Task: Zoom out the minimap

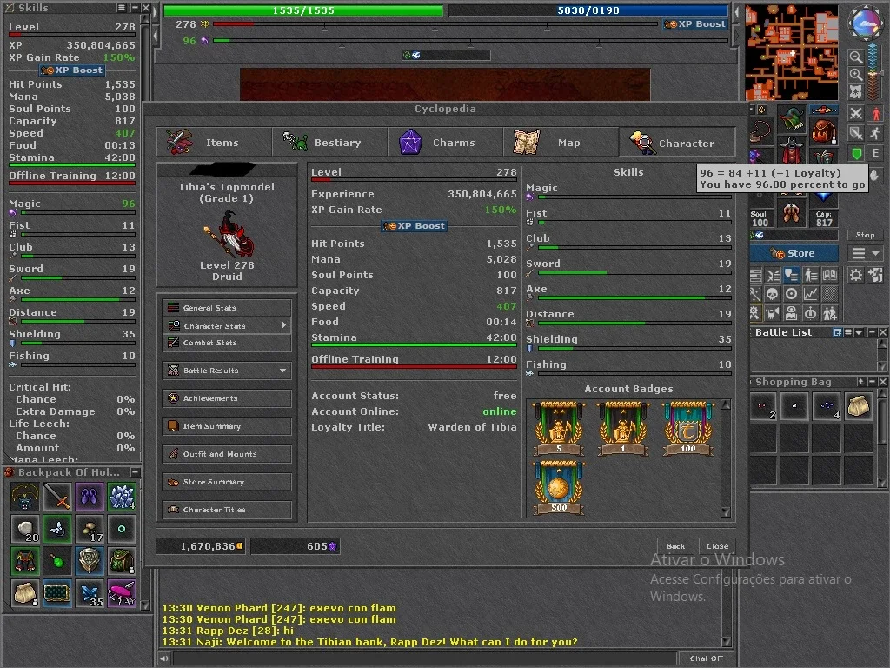Action: [856, 57]
